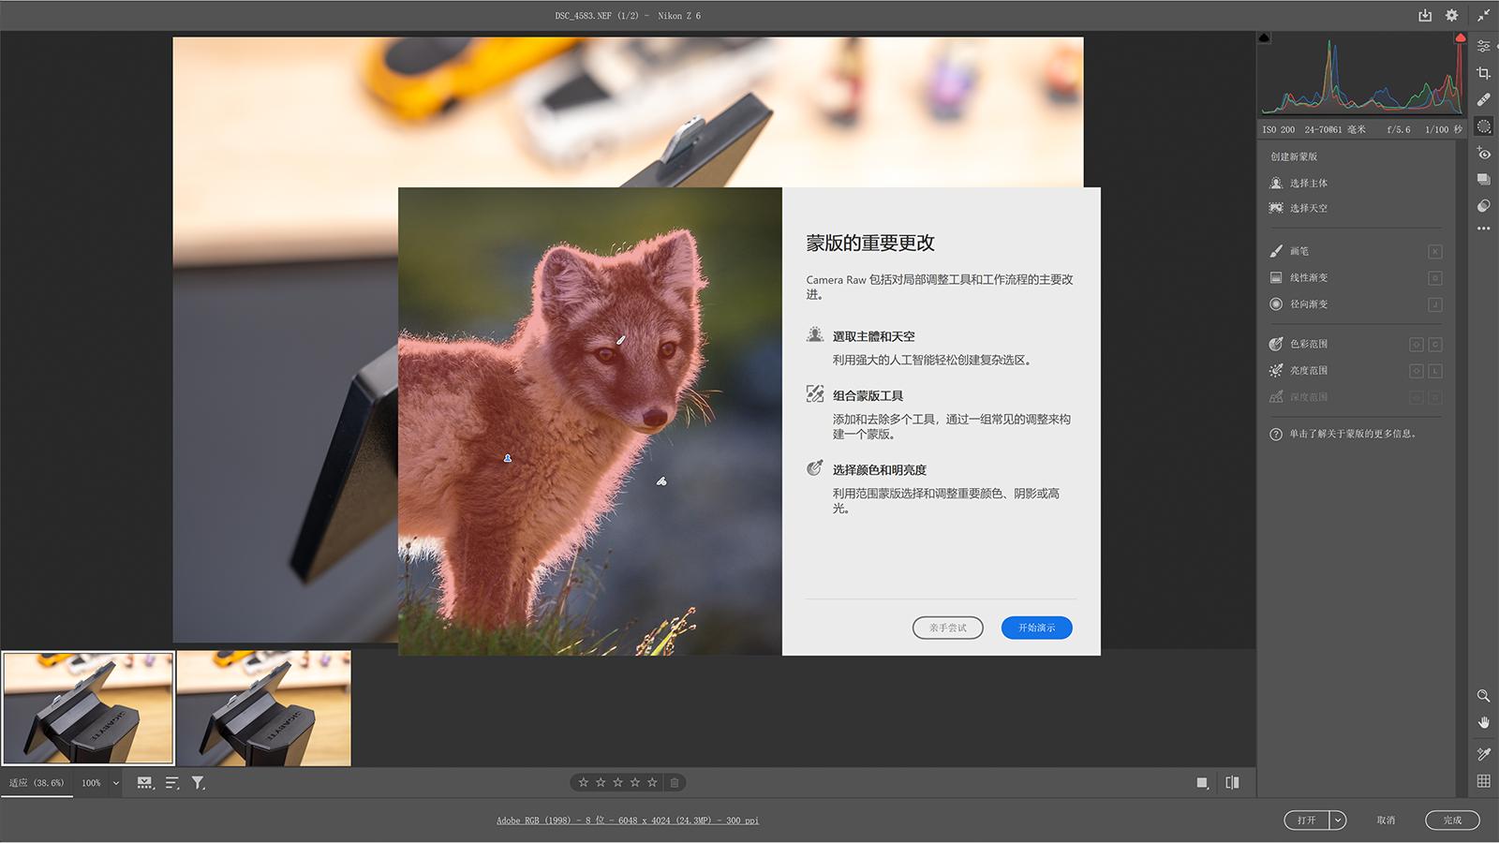Click the Zoom magnifier tool
This screenshot has width=1499, height=843.
point(1483,696)
